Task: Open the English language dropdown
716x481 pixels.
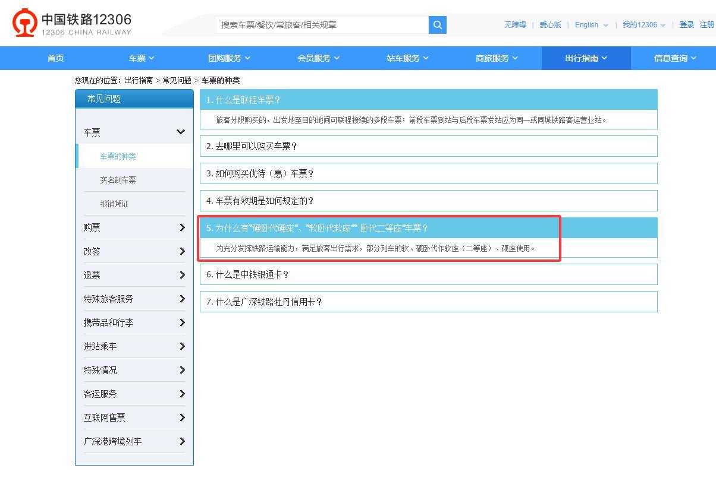Action: [592, 25]
